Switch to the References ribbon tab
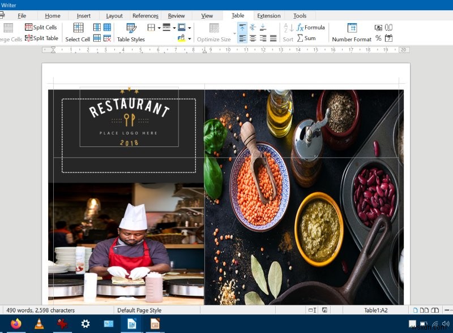 pyautogui.click(x=145, y=16)
